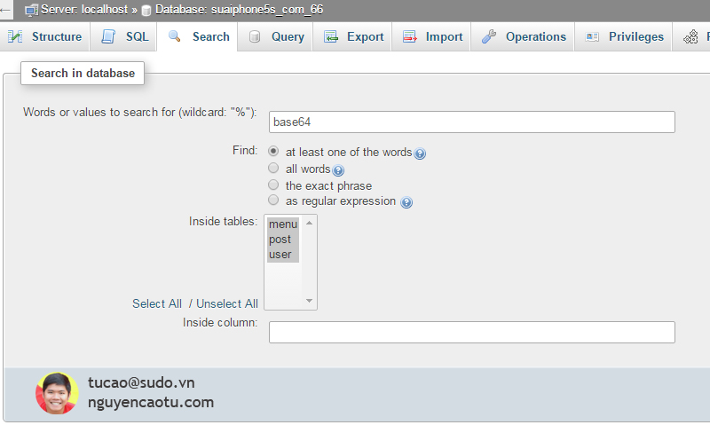The width and height of the screenshot is (710, 425).
Task: Choose 'the exact phrase' radio option
Action: pyautogui.click(x=273, y=185)
